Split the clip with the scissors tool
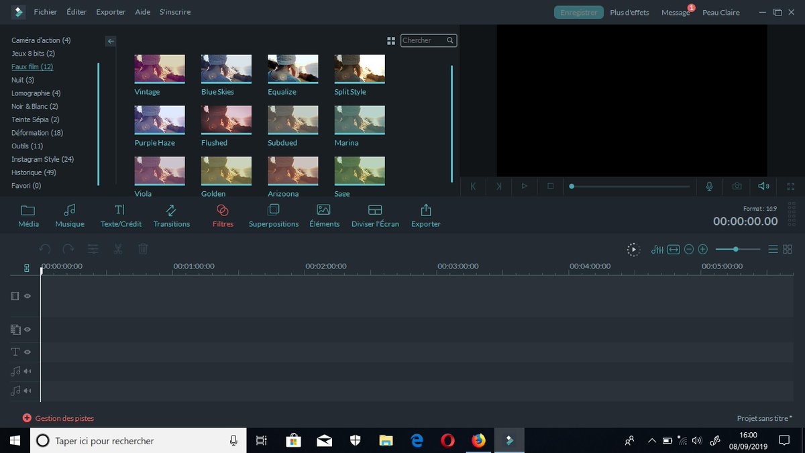805x453 pixels. point(117,249)
